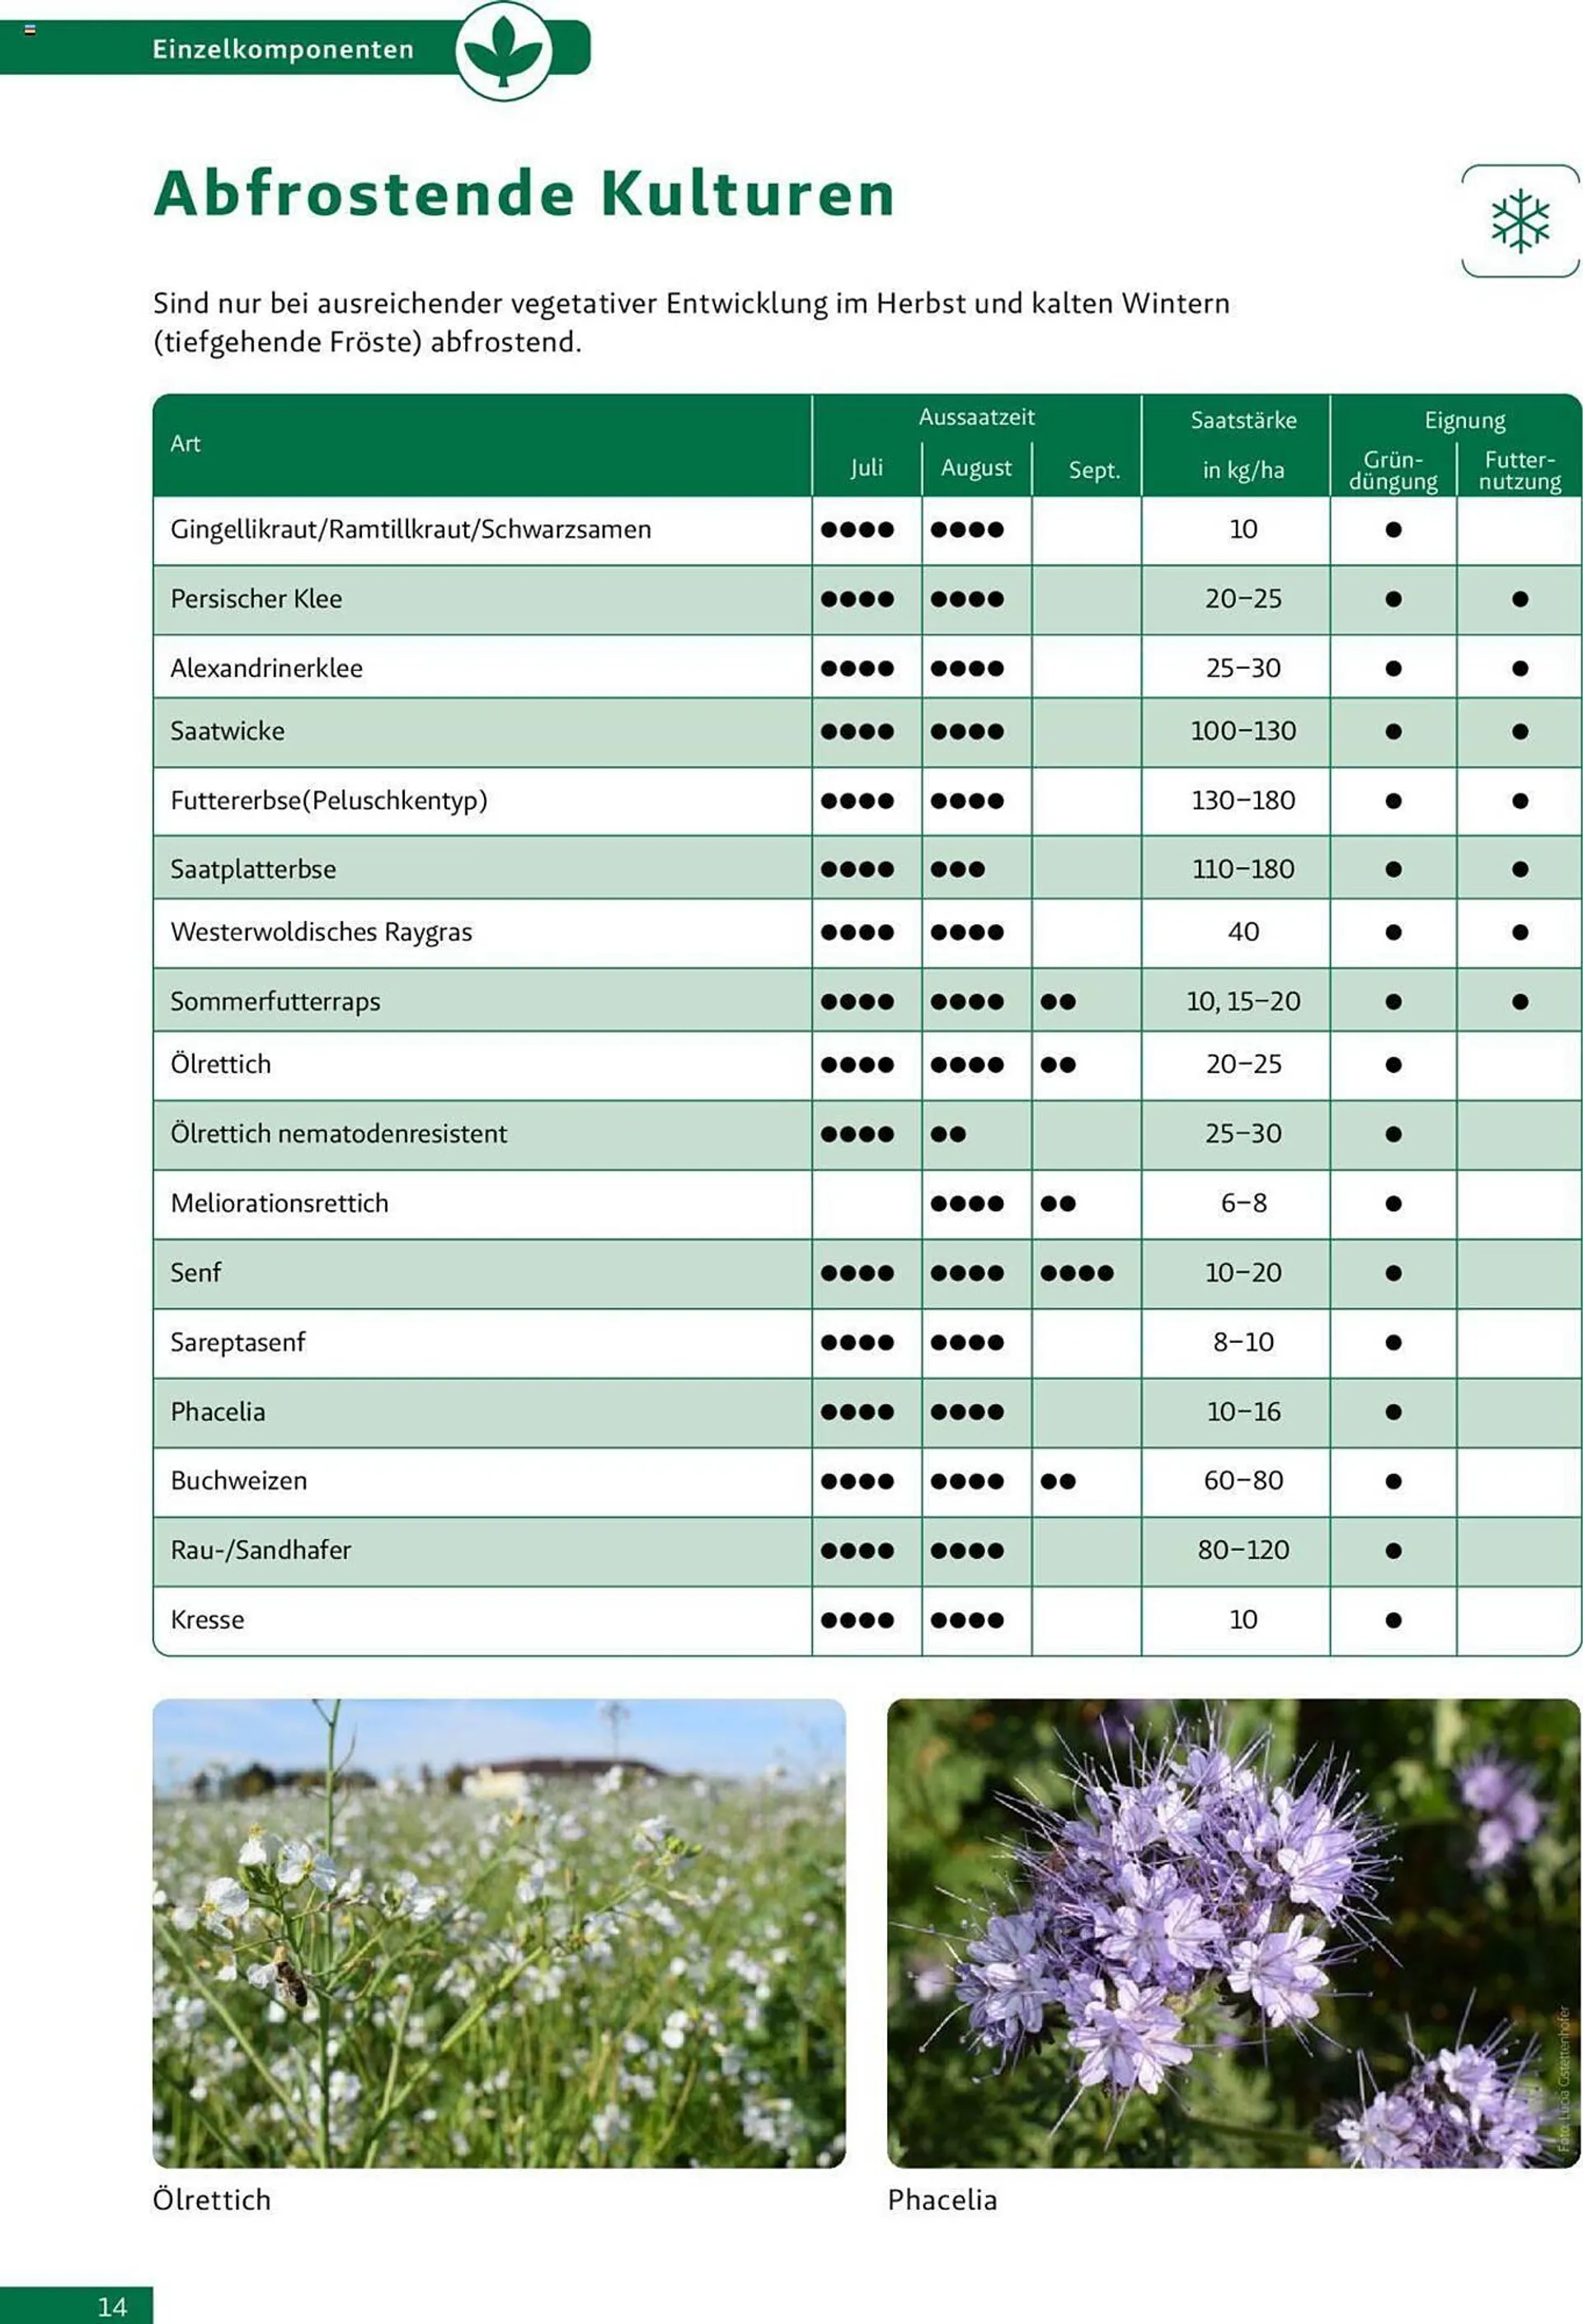The width and height of the screenshot is (1583, 2324).
Task: Select the Ölrettich nematodenresistent row name
Action: point(338,1133)
